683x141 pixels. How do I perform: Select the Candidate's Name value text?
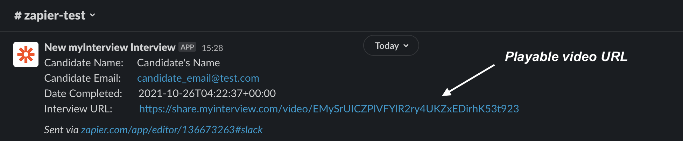click(x=178, y=63)
